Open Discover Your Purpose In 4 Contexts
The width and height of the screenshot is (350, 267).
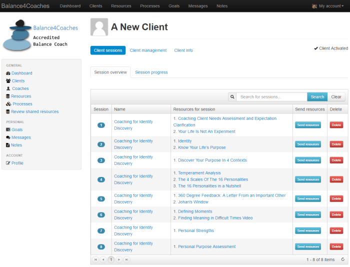coord(212,160)
